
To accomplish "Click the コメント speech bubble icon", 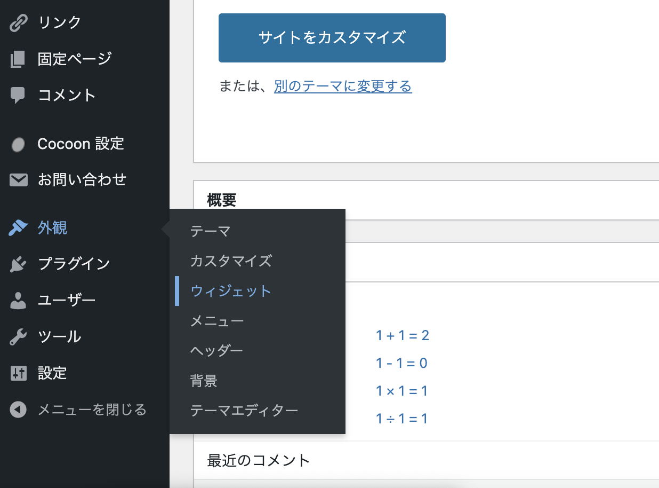I will tap(18, 95).
